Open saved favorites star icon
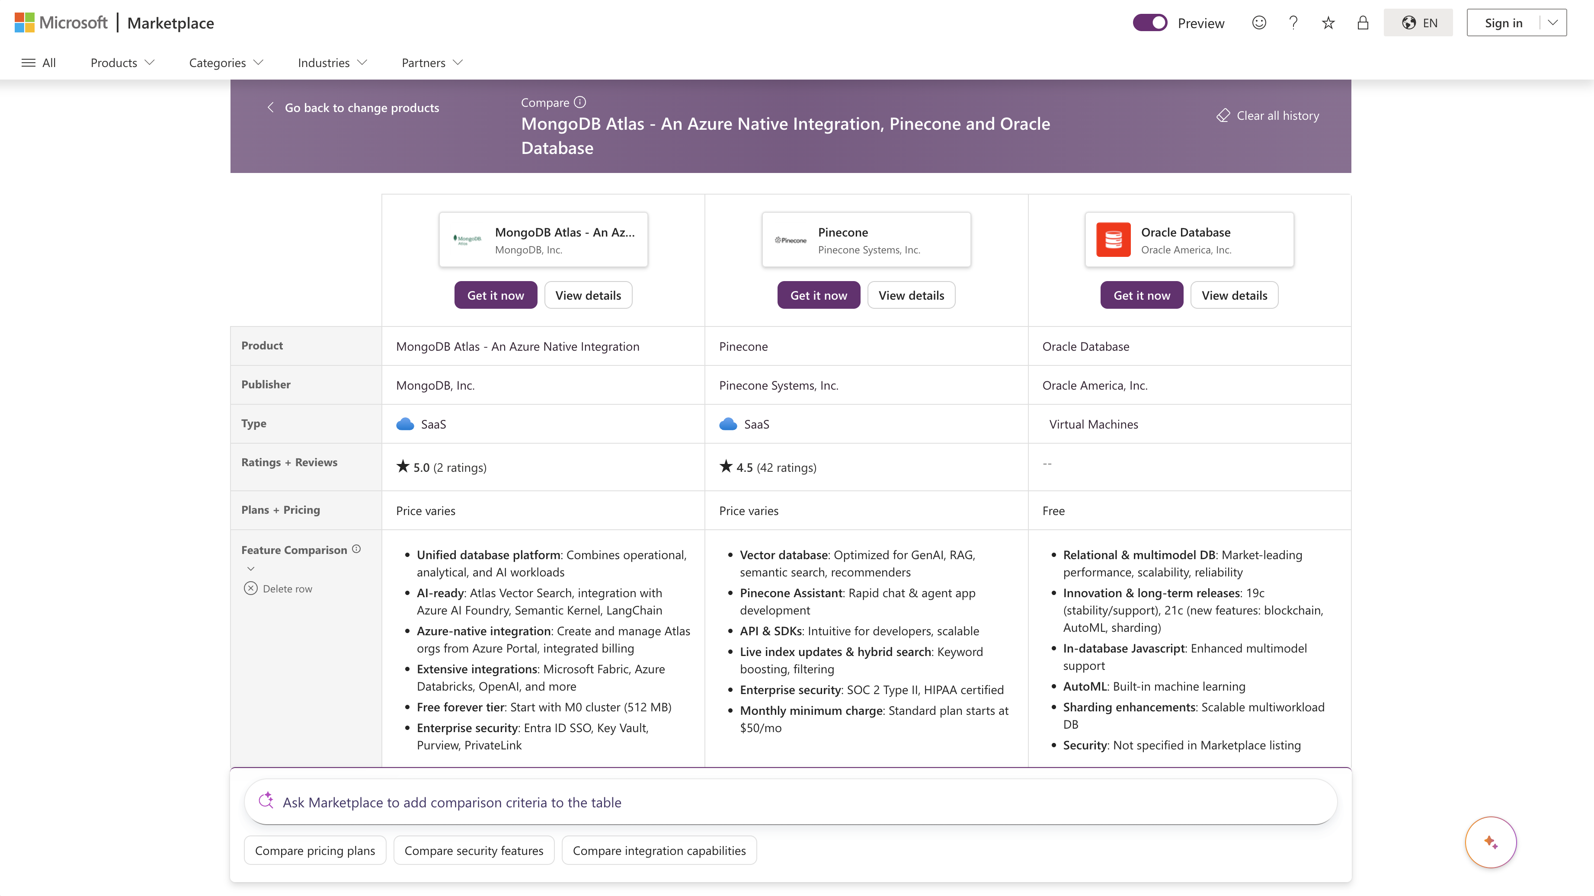Viewport: 1594px width, 896px height. point(1328,23)
